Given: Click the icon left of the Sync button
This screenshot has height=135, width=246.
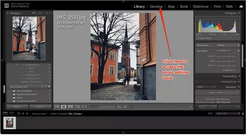Looking at the screenshot, I should pos(197,107).
